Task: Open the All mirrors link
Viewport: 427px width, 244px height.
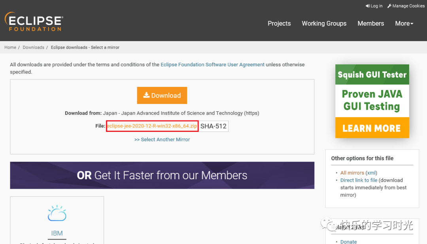Action: pos(352,173)
